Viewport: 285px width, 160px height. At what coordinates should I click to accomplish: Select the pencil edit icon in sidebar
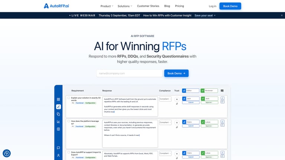[58, 107]
